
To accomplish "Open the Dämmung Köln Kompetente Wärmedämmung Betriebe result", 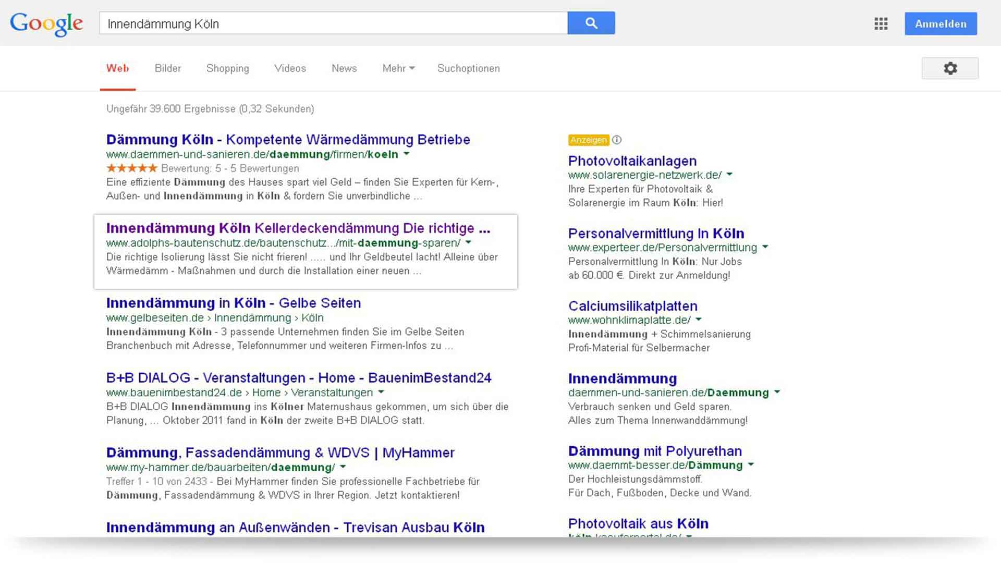I will tap(288, 139).
